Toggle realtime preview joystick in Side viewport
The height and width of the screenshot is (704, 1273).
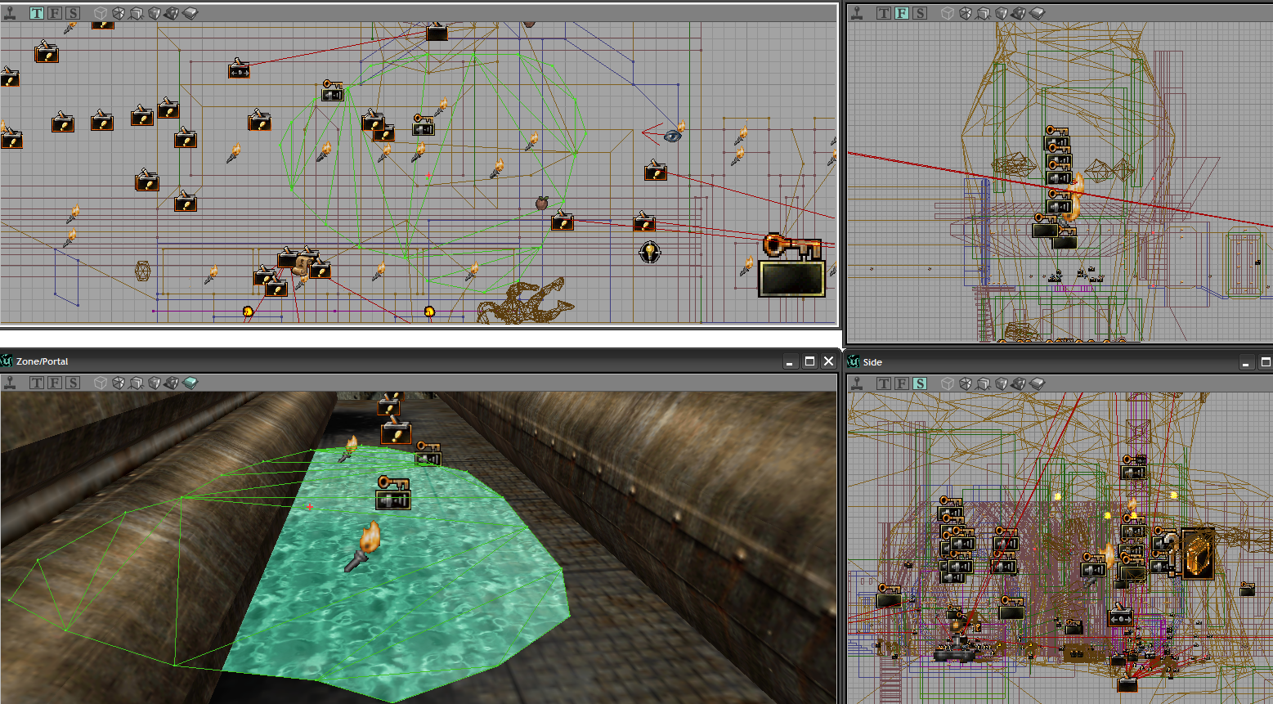857,383
